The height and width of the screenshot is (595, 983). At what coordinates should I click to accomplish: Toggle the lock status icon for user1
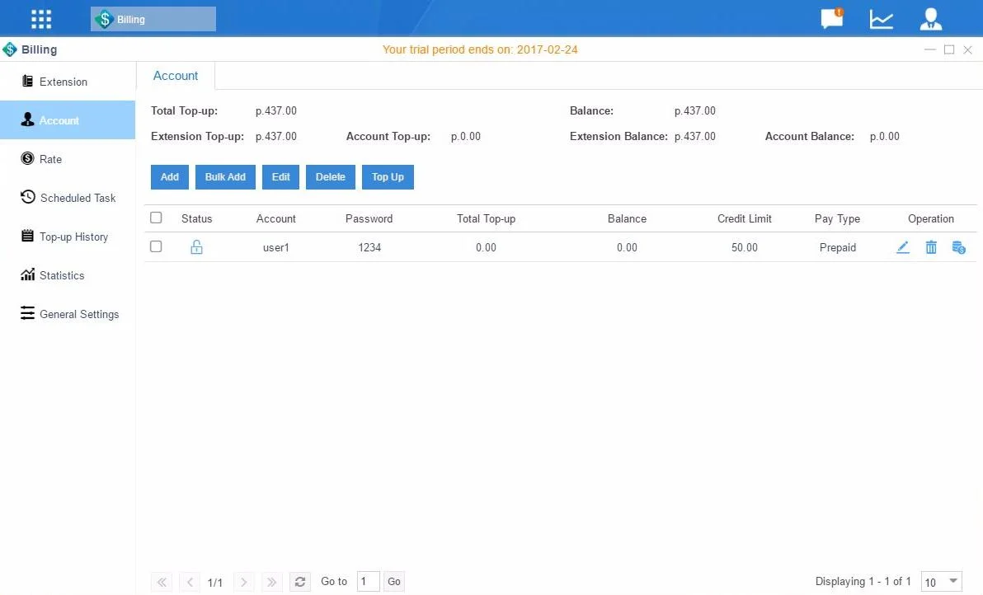(x=196, y=247)
